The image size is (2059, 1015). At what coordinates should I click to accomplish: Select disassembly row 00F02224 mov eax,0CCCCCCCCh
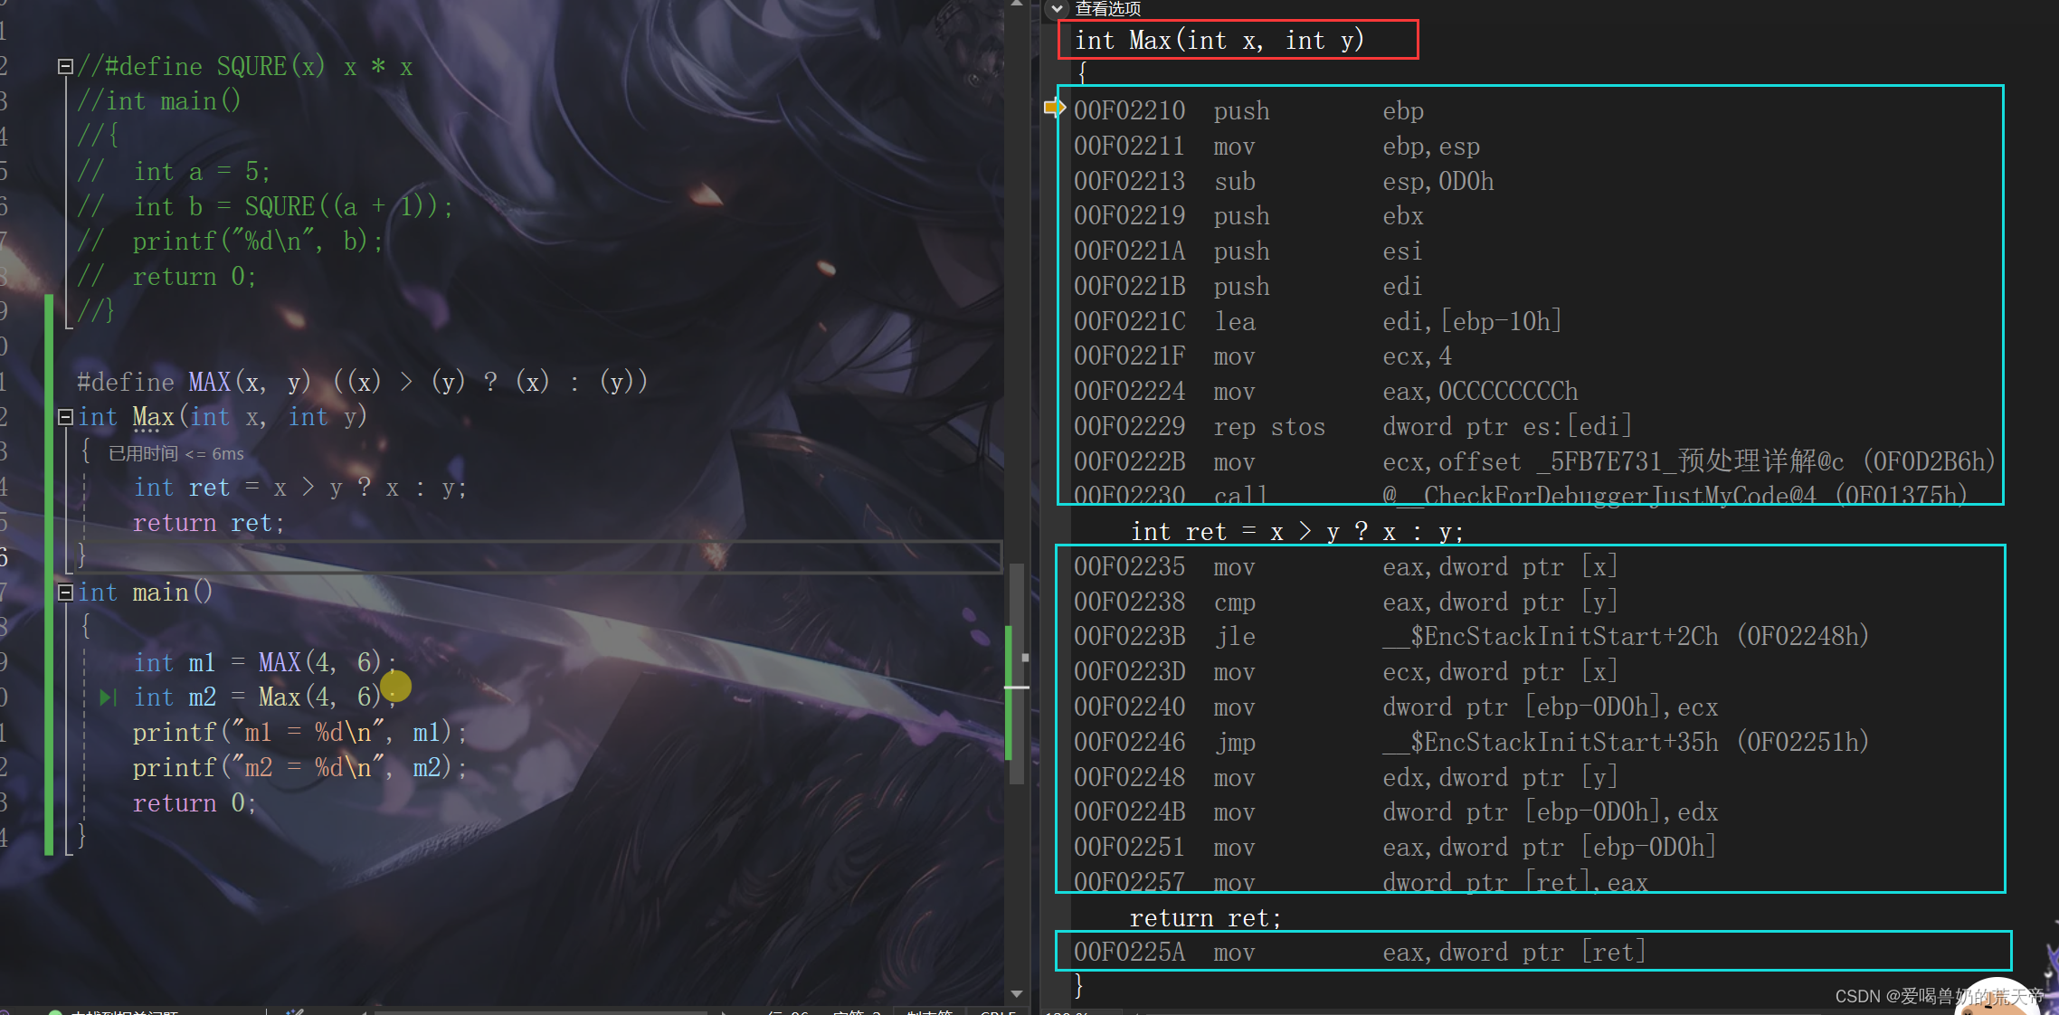tap(1326, 391)
